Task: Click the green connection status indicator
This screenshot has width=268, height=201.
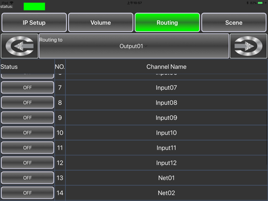Action: tap(34, 6)
